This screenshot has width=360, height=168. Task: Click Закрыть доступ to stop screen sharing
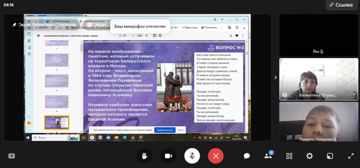coord(165,130)
